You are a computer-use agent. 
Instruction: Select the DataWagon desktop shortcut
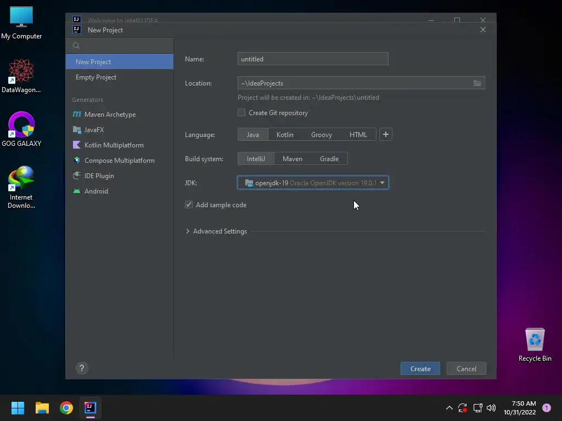click(x=21, y=76)
